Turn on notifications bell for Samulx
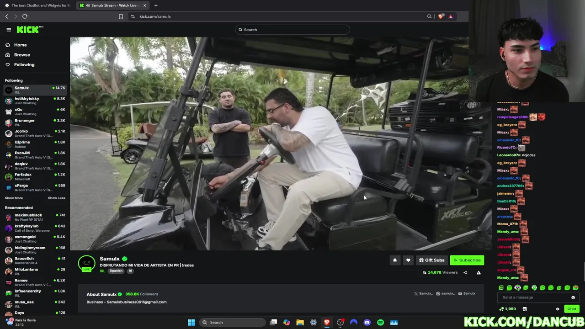Viewport: 585px width, 329px height. pyautogui.click(x=395, y=260)
